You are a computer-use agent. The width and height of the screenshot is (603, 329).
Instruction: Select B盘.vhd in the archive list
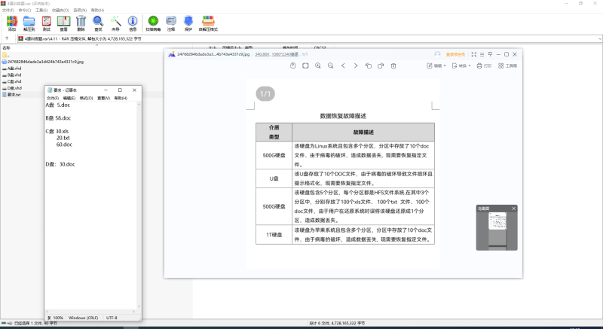[12, 75]
